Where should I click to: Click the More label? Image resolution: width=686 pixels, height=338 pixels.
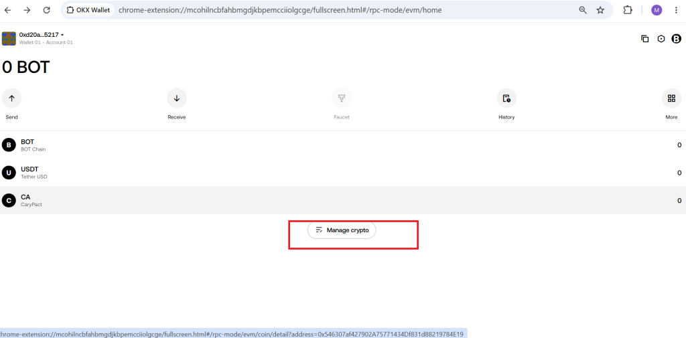pyautogui.click(x=671, y=117)
